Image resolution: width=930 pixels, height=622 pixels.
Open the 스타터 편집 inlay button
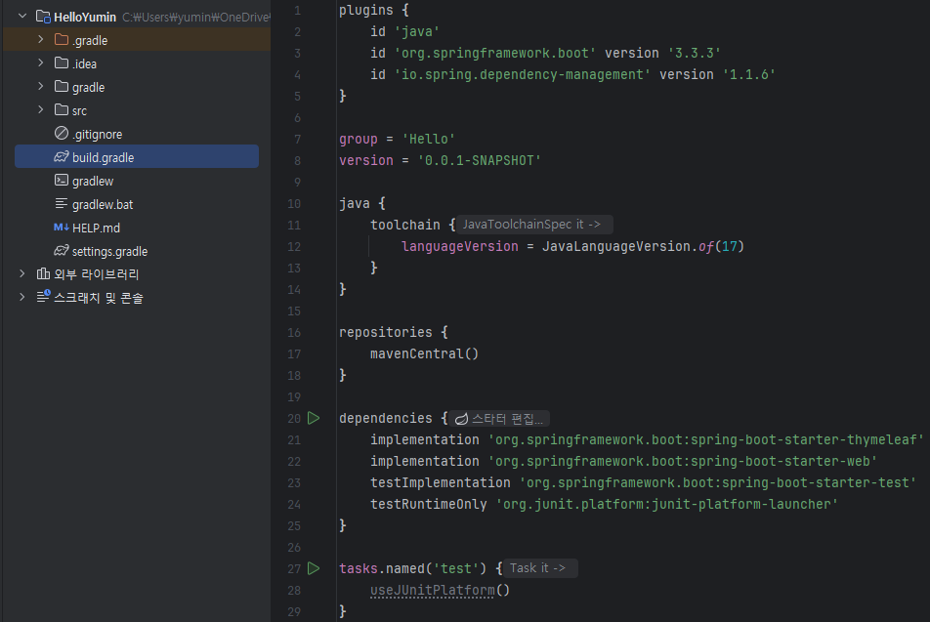499,418
